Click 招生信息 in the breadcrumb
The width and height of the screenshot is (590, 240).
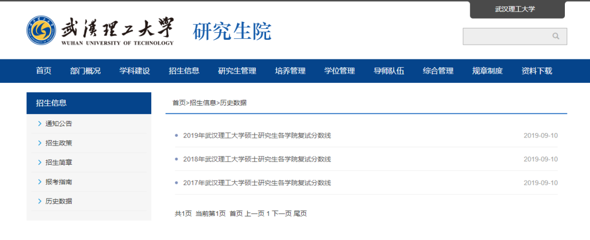click(203, 103)
